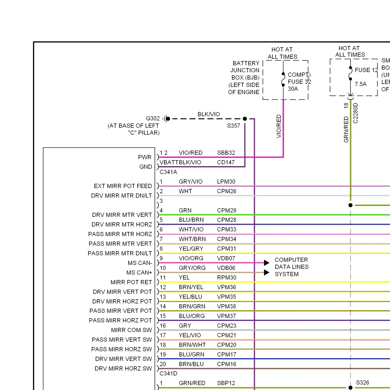
Task: Select the C341D connector label
Action: click(x=168, y=373)
